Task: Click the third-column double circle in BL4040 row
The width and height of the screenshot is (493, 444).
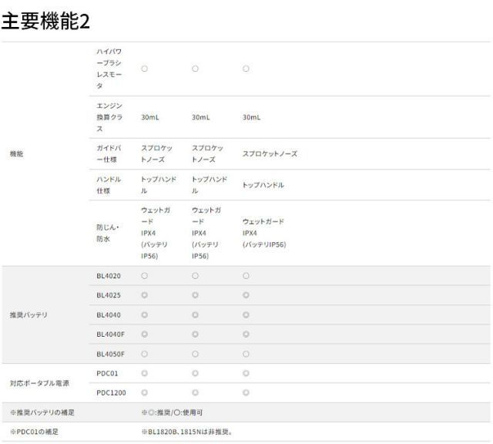Action: click(246, 314)
